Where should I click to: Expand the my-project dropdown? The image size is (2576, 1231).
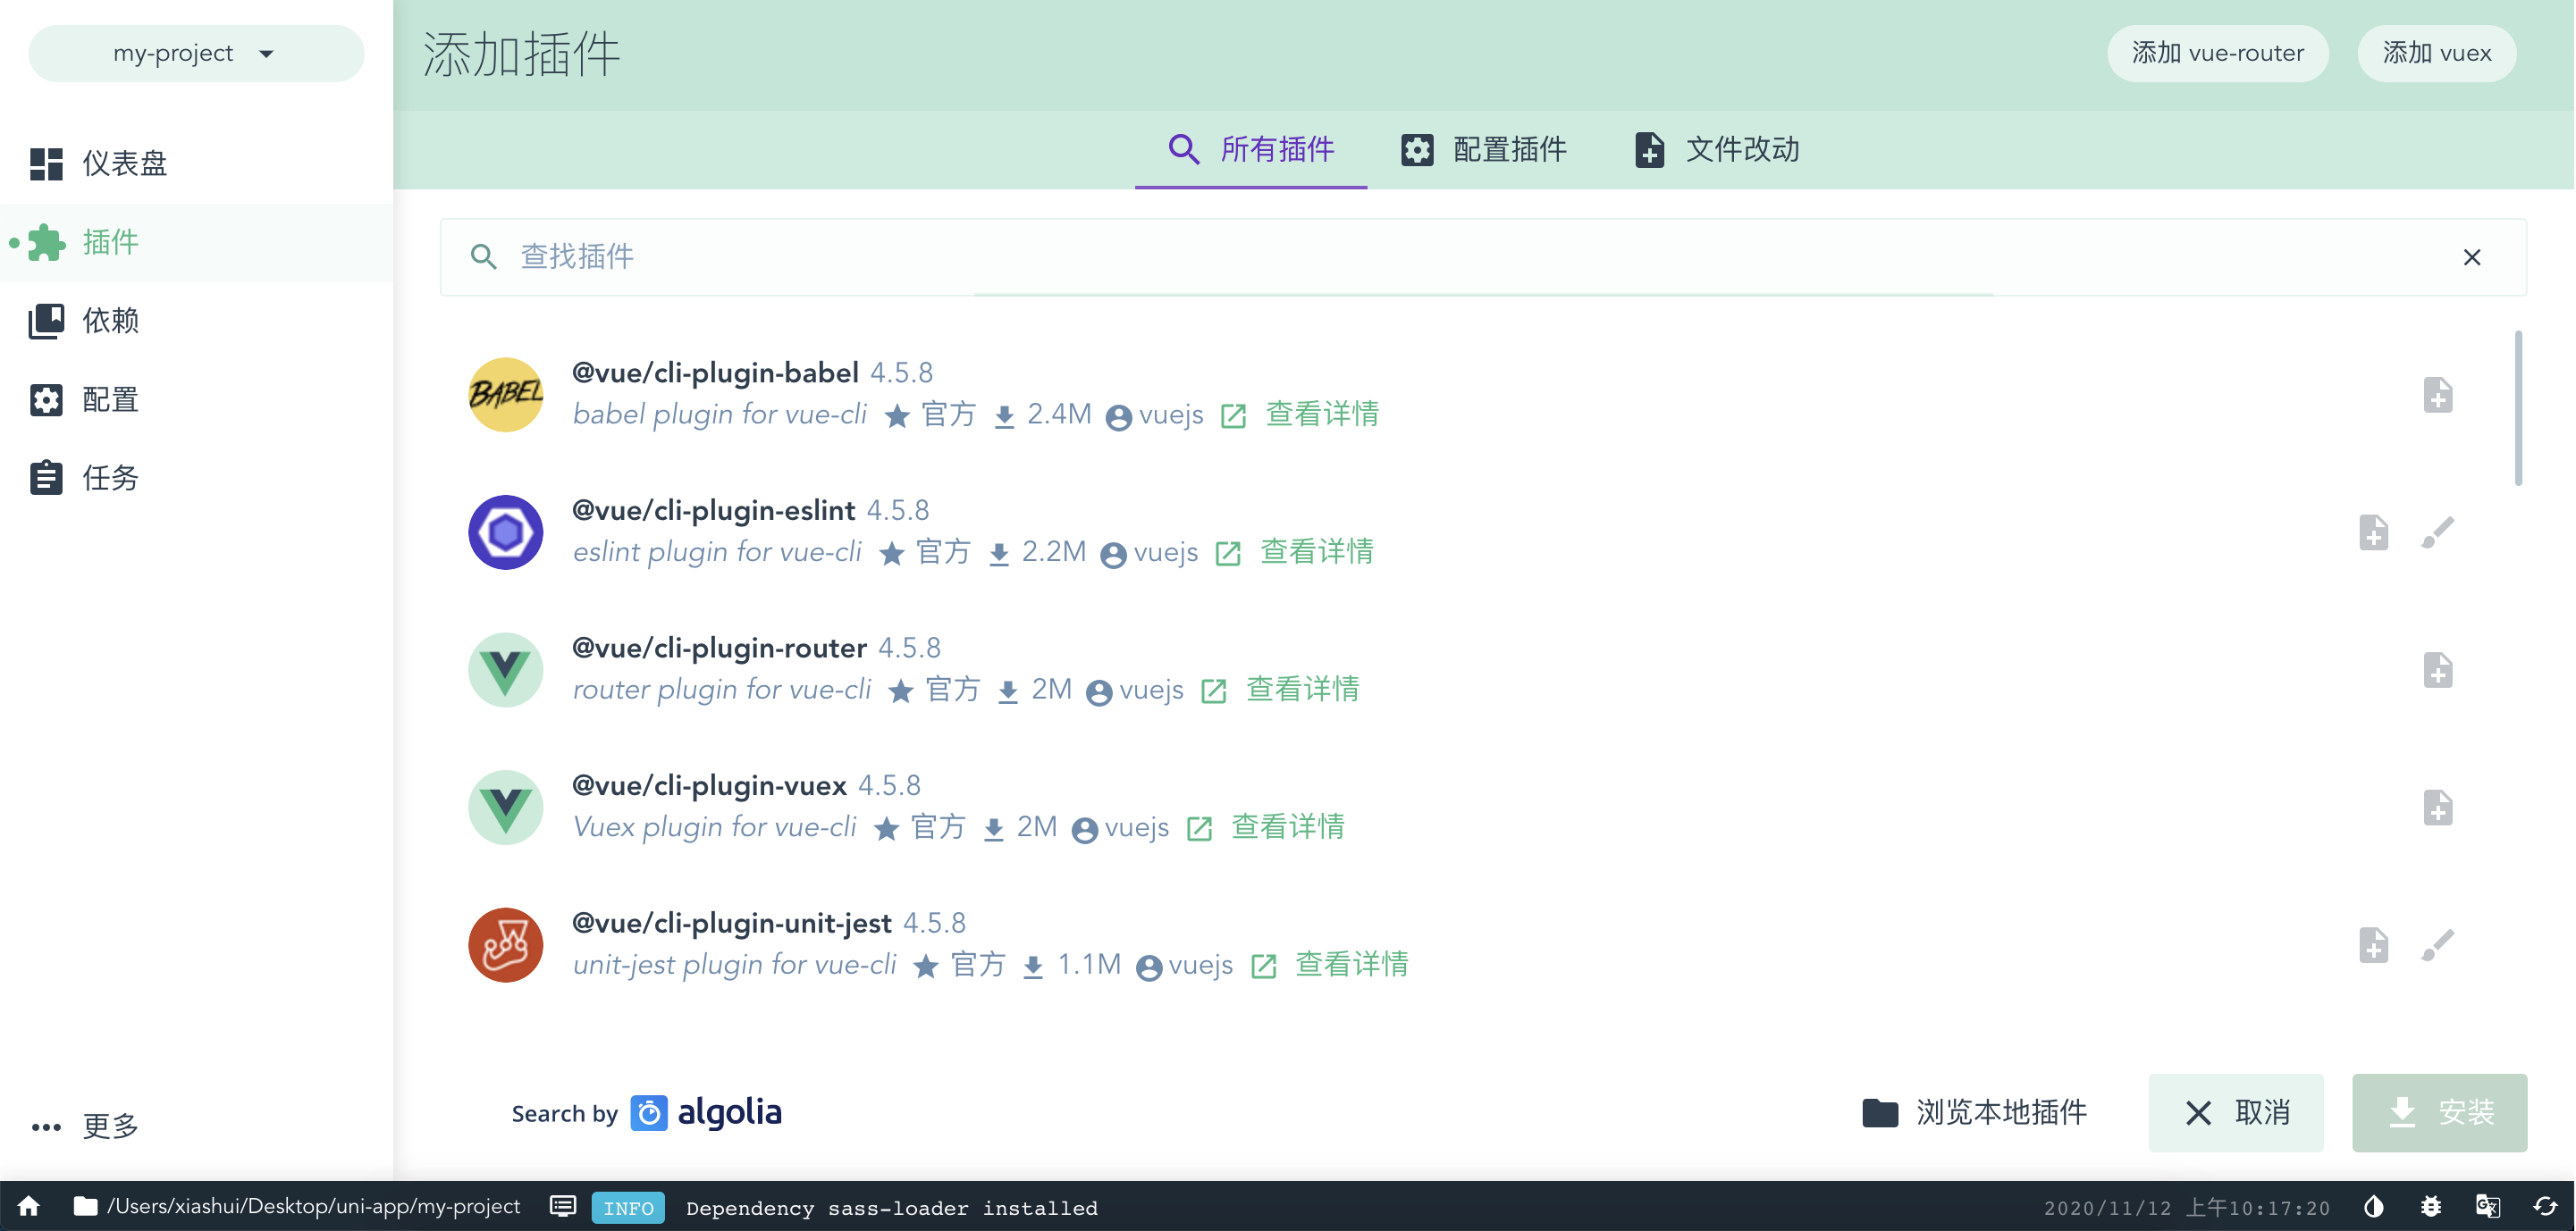pos(196,53)
